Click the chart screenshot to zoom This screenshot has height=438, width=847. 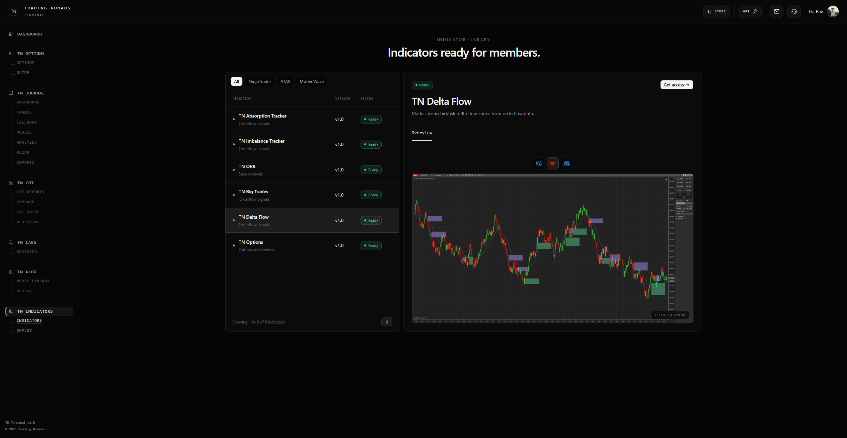[552, 248]
